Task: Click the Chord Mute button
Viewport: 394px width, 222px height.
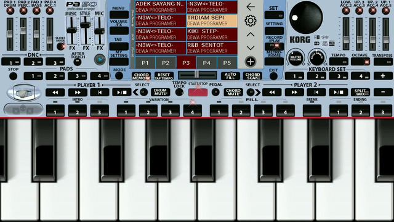Action: tap(233, 92)
